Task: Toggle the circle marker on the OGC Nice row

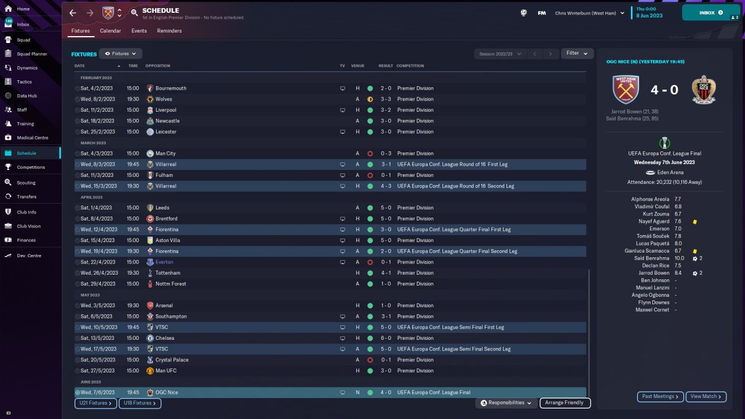Action: 77,393
